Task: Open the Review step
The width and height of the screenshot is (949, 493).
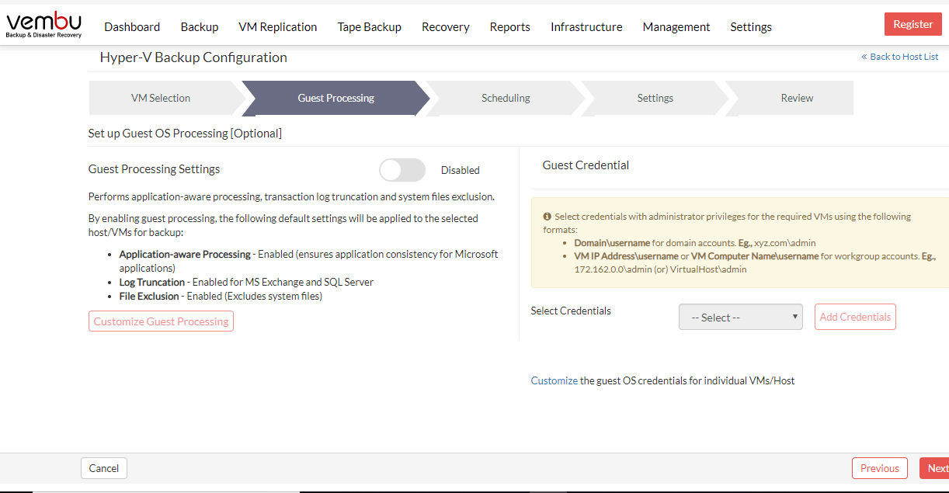Action: coord(797,98)
